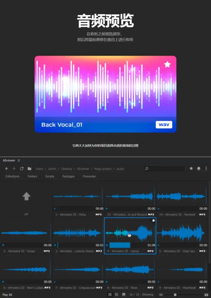Refresh the current folder listing

(x=22, y=168)
